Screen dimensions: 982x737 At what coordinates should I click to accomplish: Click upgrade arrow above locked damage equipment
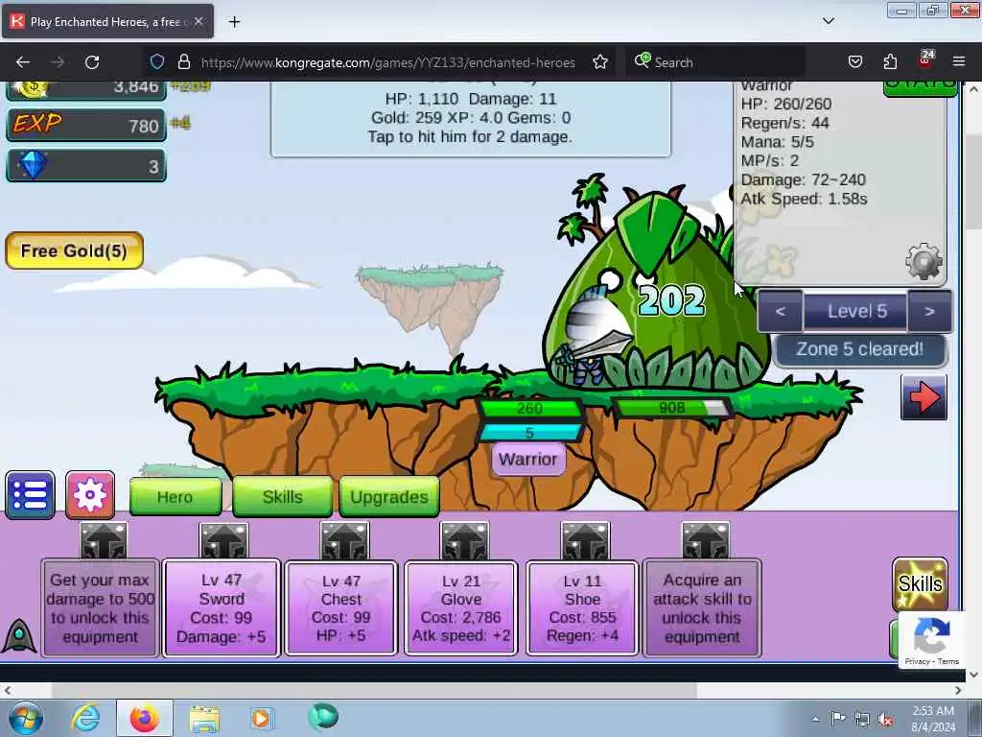104,540
